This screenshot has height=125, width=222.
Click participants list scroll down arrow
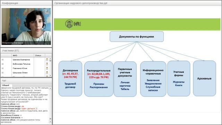50,76
